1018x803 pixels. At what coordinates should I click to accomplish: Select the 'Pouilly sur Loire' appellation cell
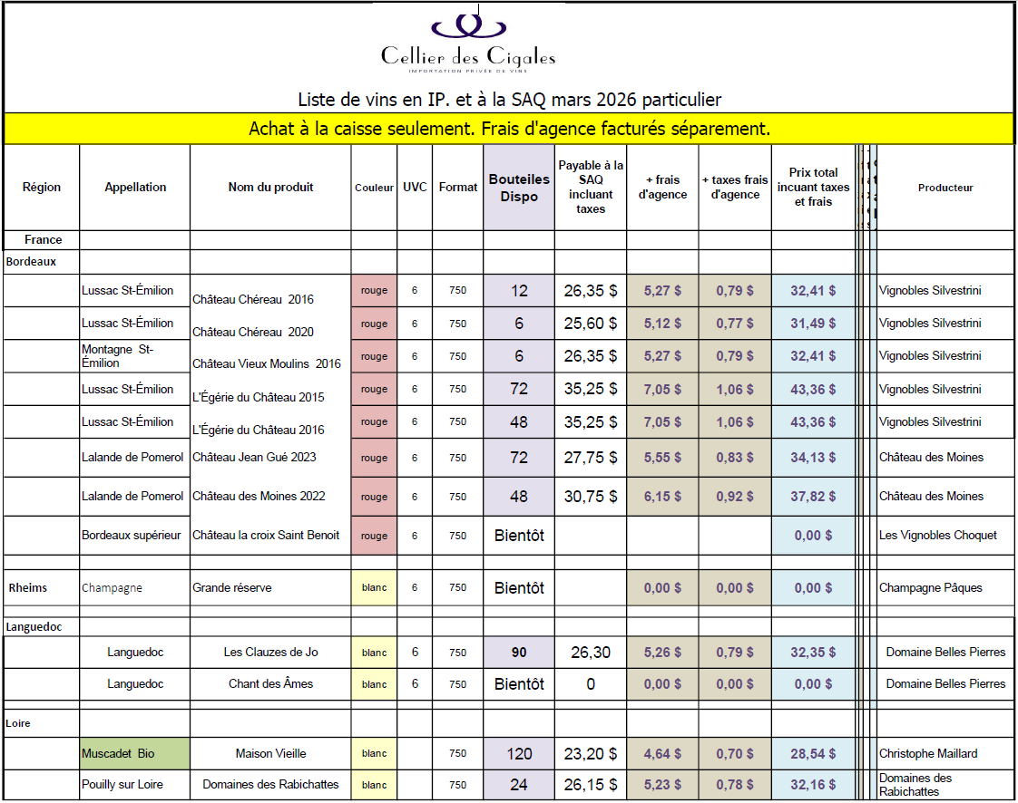(x=135, y=784)
